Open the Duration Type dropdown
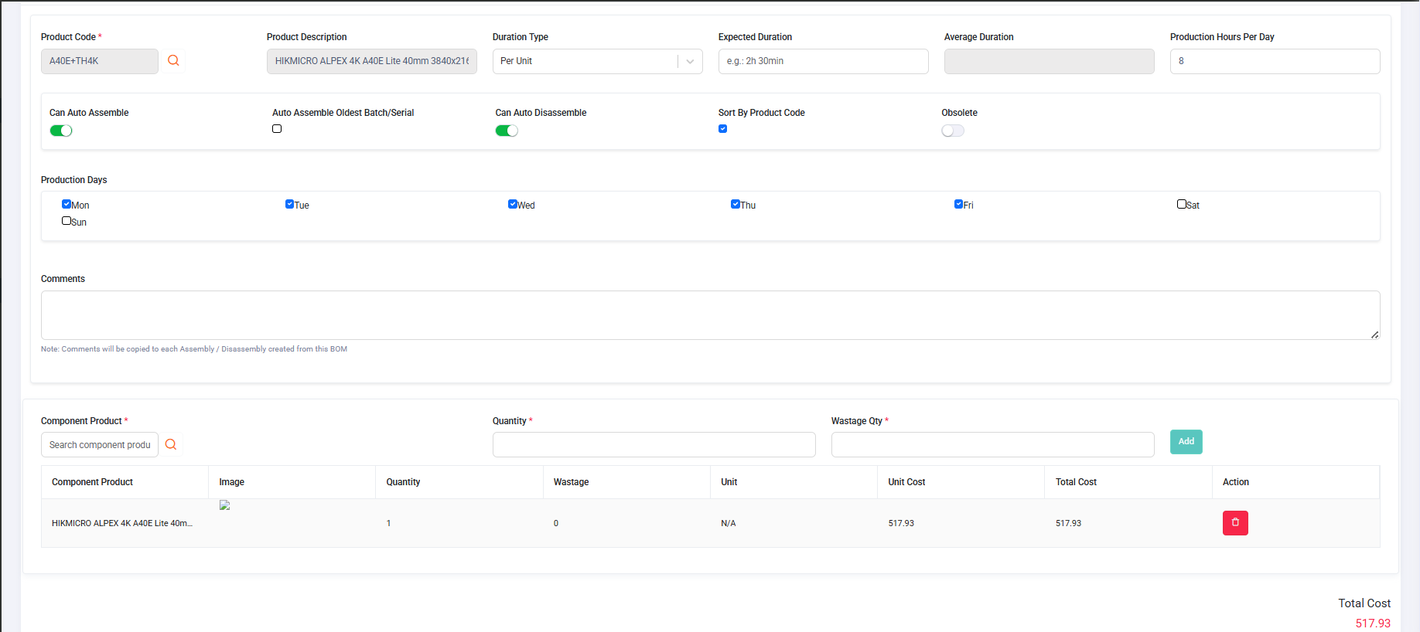The width and height of the screenshot is (1420, 632). click(597, 61)
